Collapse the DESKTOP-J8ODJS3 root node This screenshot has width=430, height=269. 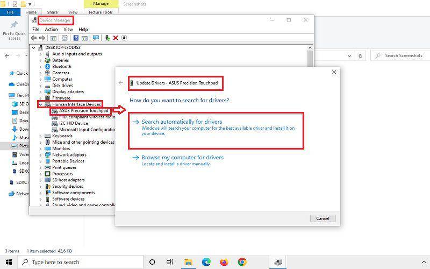[33, 47]
